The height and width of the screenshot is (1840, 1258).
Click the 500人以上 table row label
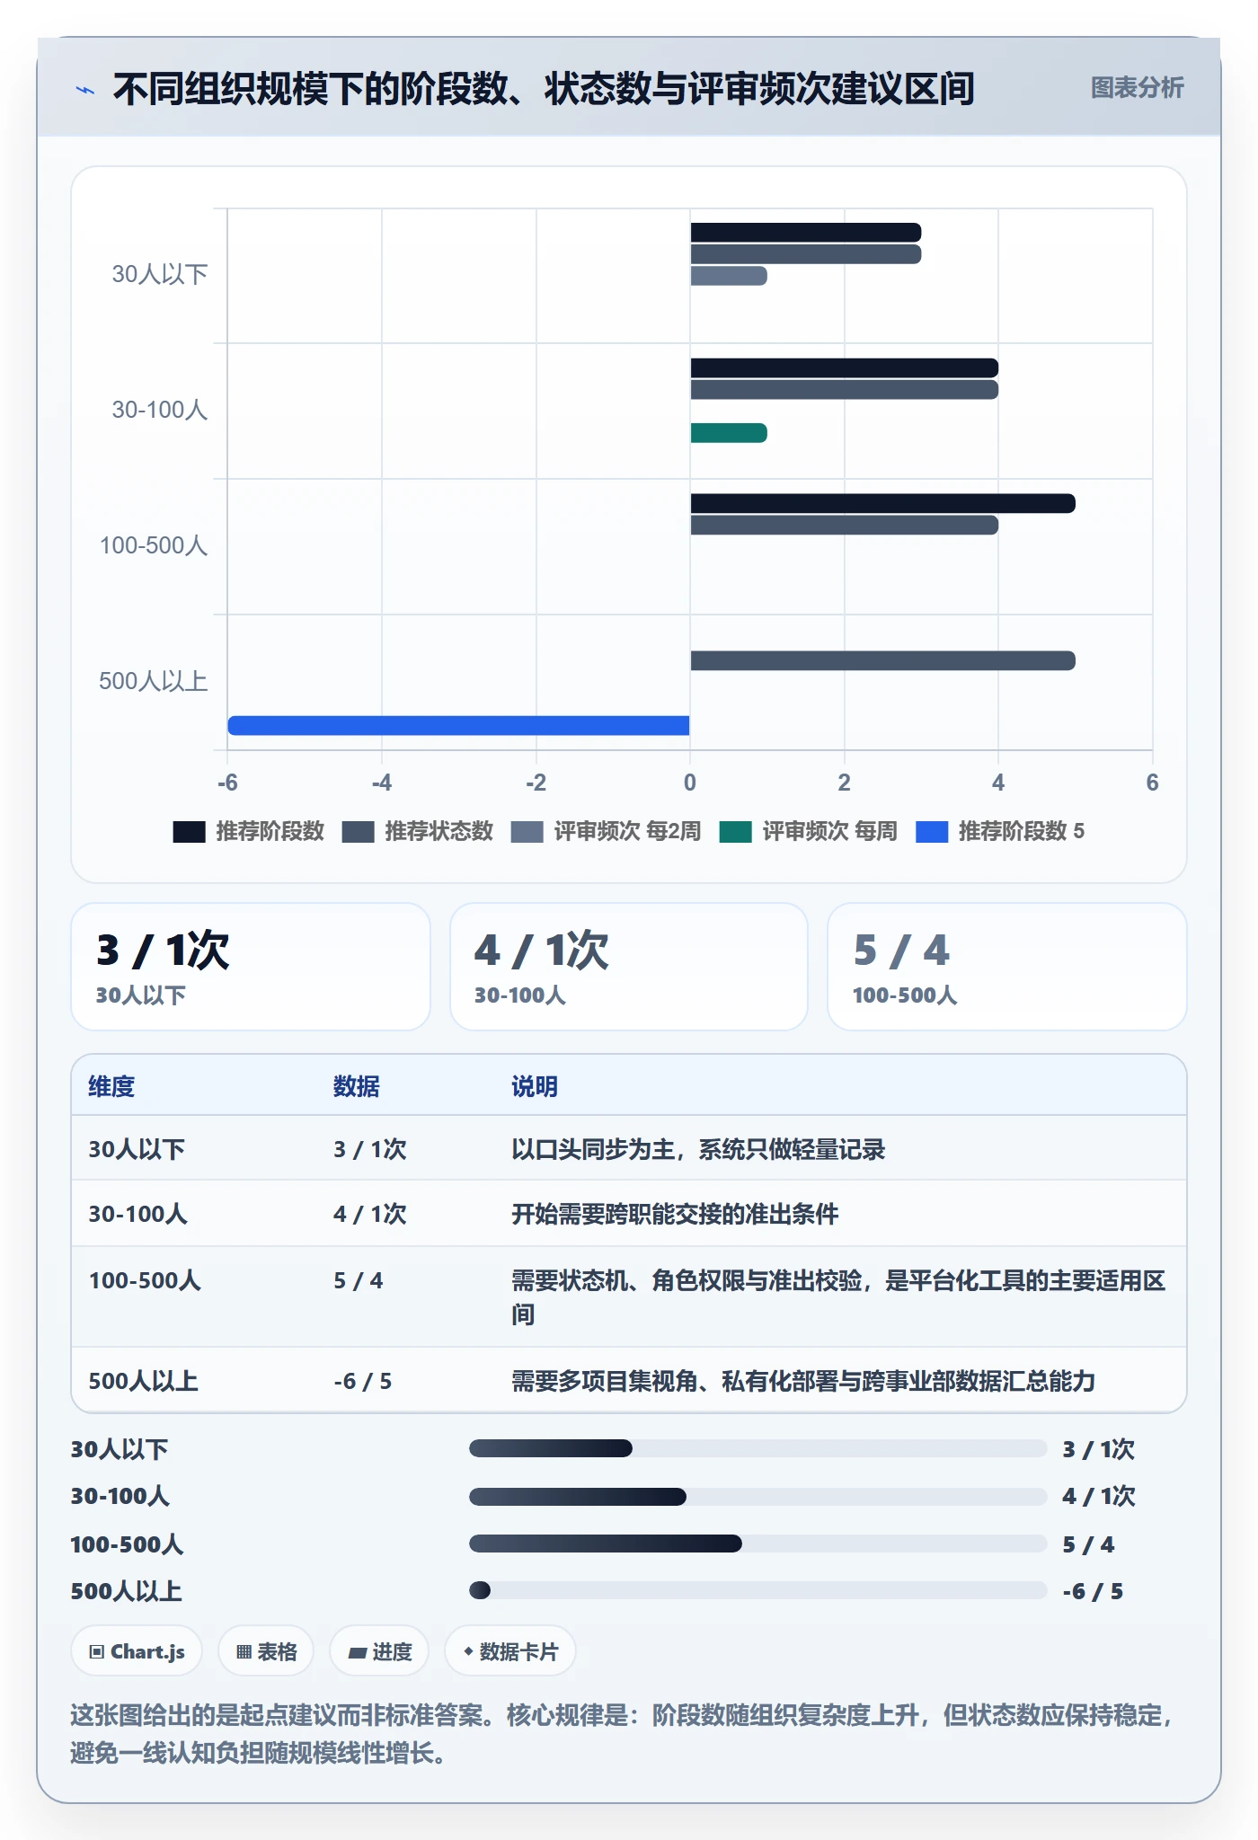(143, 1381)
